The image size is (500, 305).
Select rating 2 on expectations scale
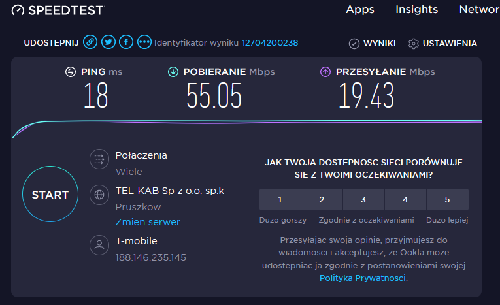[x=322, y=199]
